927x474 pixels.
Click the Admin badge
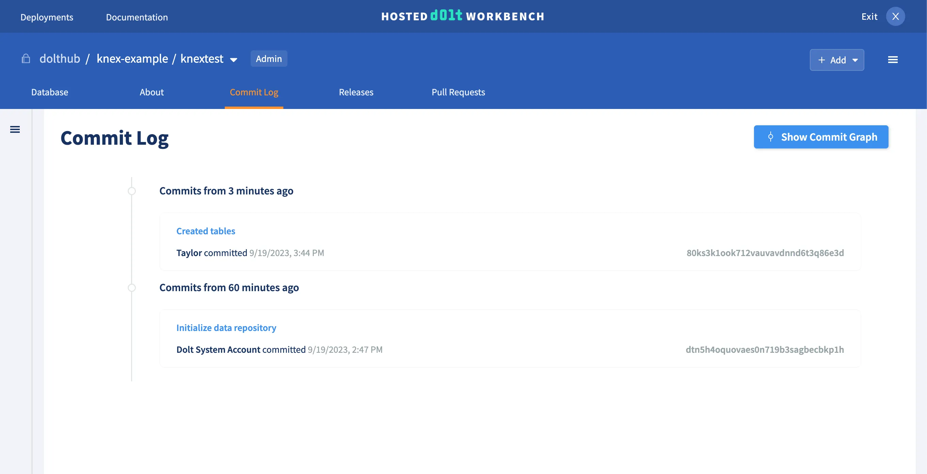point(268,59)
